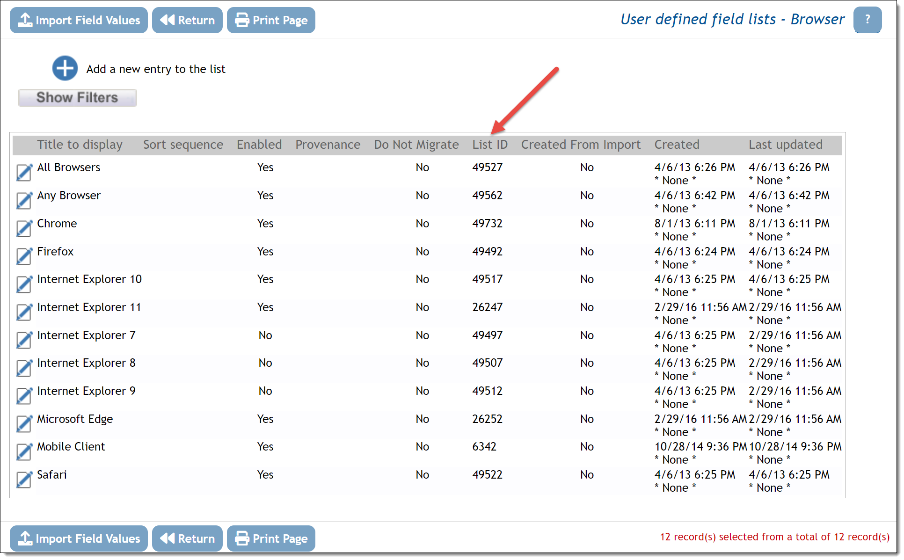The height and width of the screenshot is (560, 904).
Task: Click top Import Field Values button
Action: coord(79,20)
